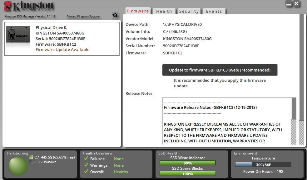Open Contact Kingston Support link
Viewport: 307px width, 180px height.
pos(83,16)
